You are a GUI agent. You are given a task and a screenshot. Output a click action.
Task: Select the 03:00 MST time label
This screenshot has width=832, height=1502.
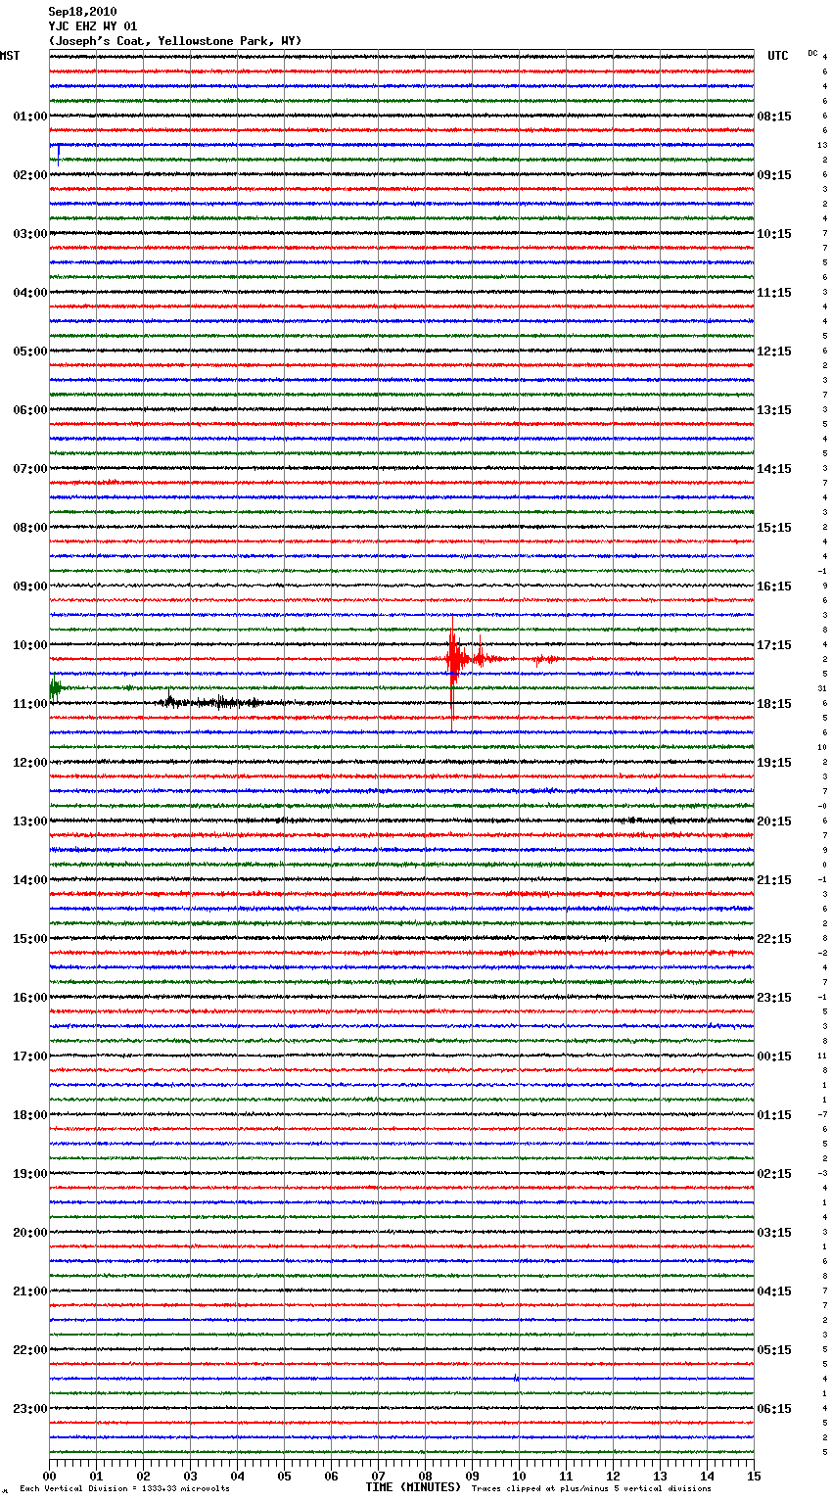tap(29, 234)
